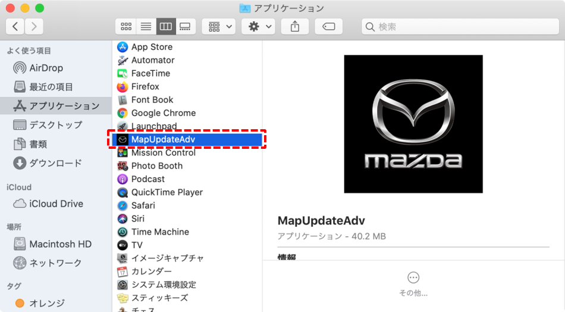Select App Store in the list
This screenshot has width=565, height=312.
(x=187, y=47)
